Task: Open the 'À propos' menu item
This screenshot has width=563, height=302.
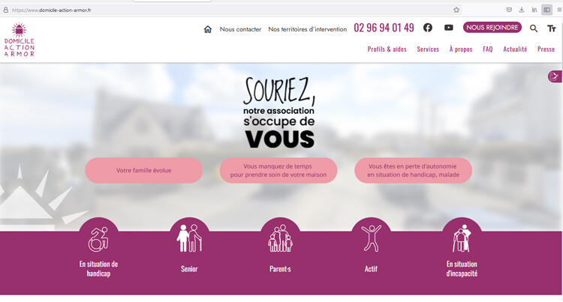Action: (x=461, y=49)
